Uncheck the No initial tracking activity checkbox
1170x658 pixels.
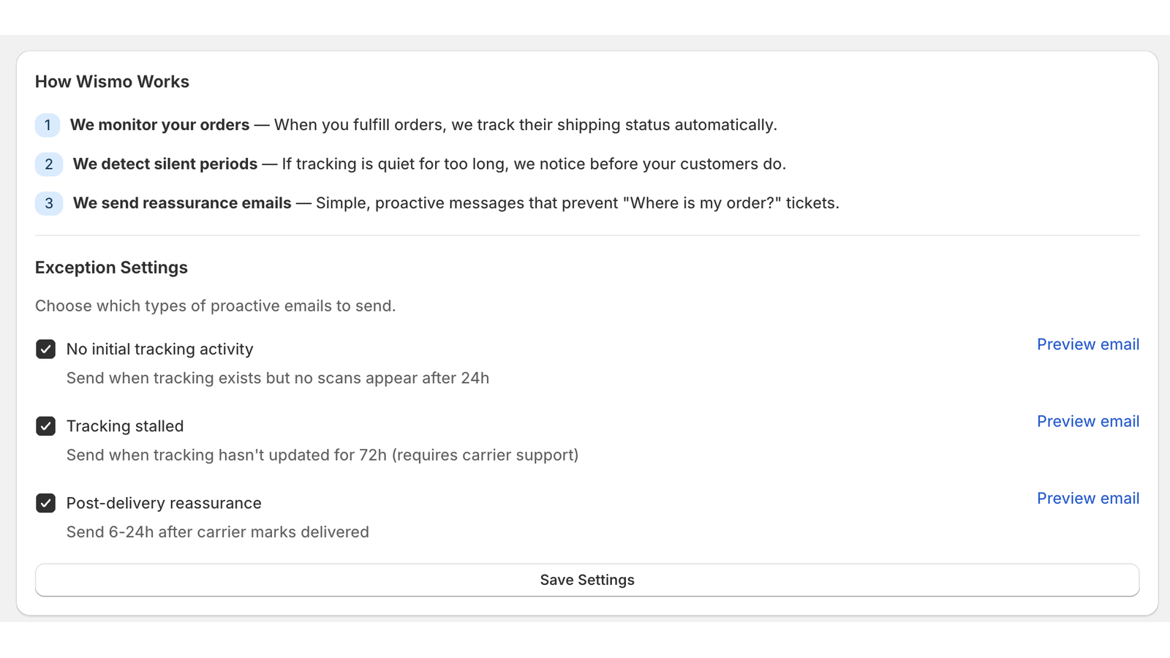45,349
